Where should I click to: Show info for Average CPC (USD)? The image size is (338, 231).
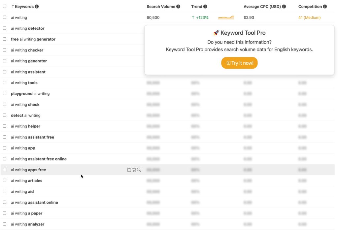pos(284,7)
